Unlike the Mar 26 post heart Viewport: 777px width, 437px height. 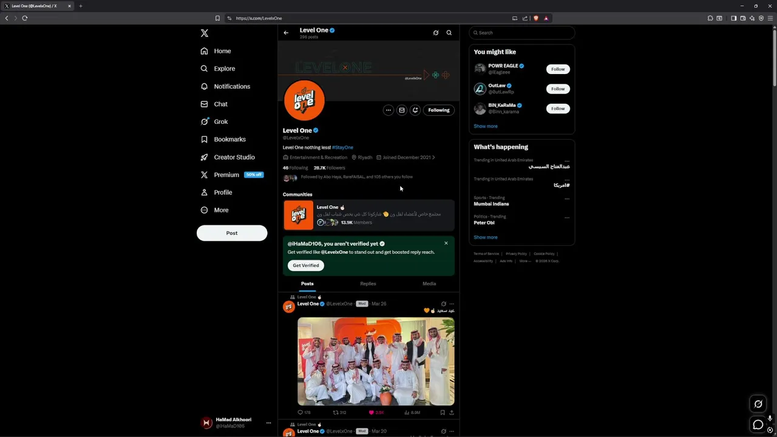pos(376,413)
